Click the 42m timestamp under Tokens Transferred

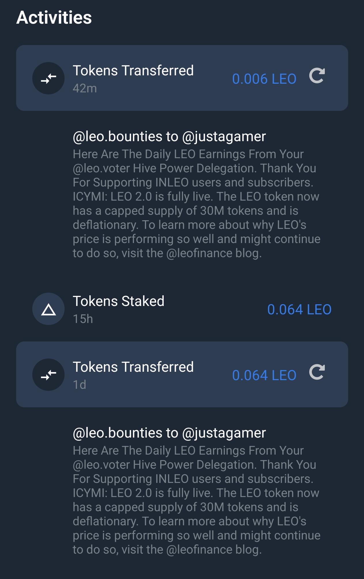85,88
